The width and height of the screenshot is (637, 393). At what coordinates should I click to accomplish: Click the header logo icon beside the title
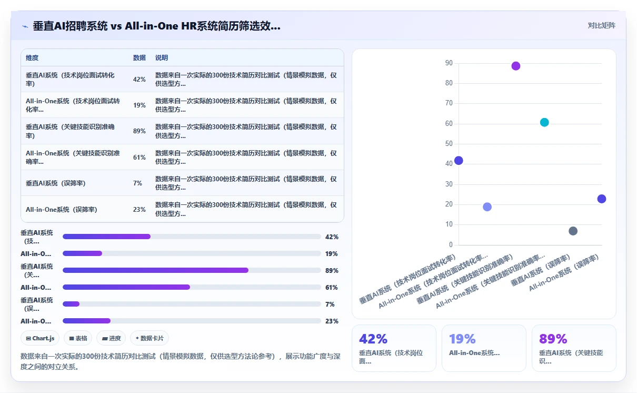[25, 26]
